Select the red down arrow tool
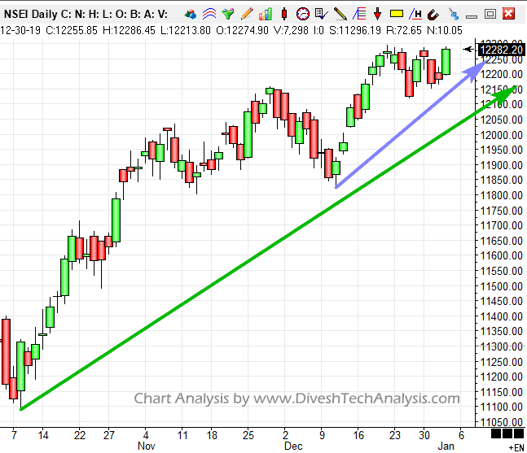 coord(377,14)
